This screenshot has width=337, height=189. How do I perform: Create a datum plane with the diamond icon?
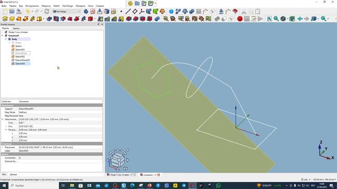(135, 12)
